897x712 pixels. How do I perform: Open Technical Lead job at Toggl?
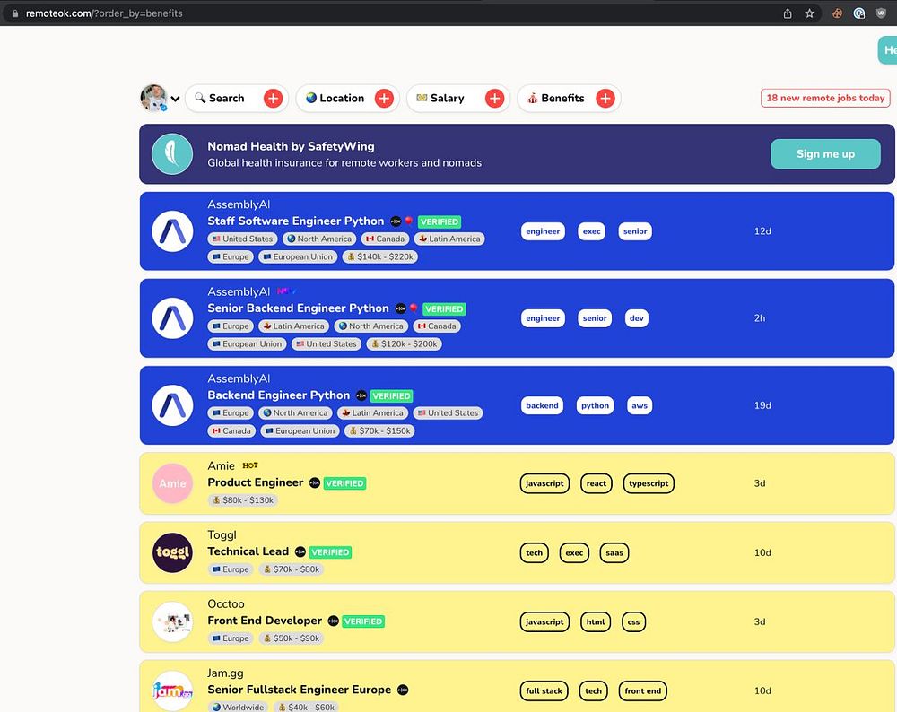point(248,551)
